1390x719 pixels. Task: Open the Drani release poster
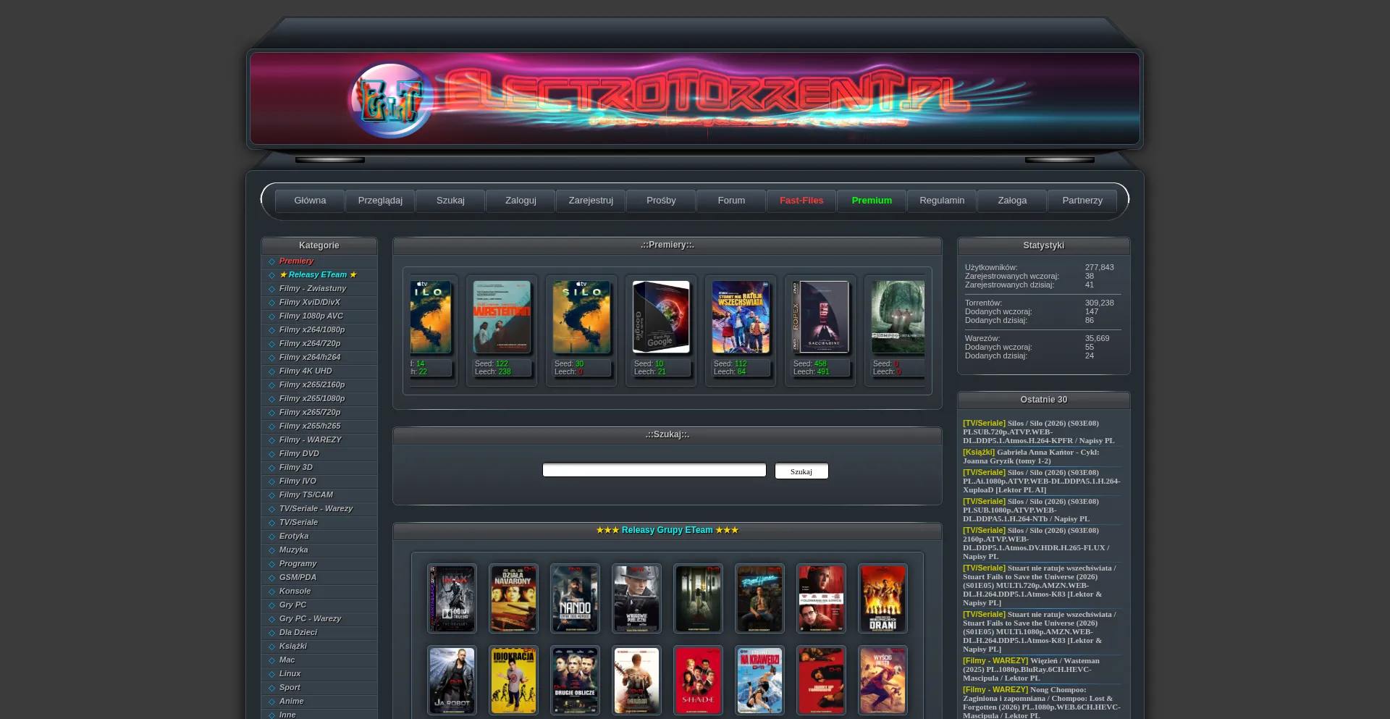(883, 599)
